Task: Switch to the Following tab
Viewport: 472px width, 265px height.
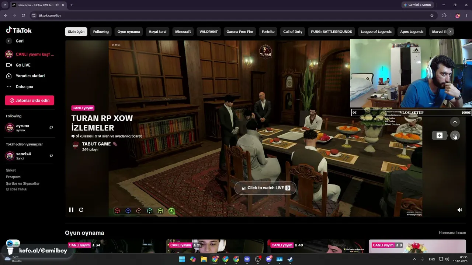Action: tap(101, 32)
